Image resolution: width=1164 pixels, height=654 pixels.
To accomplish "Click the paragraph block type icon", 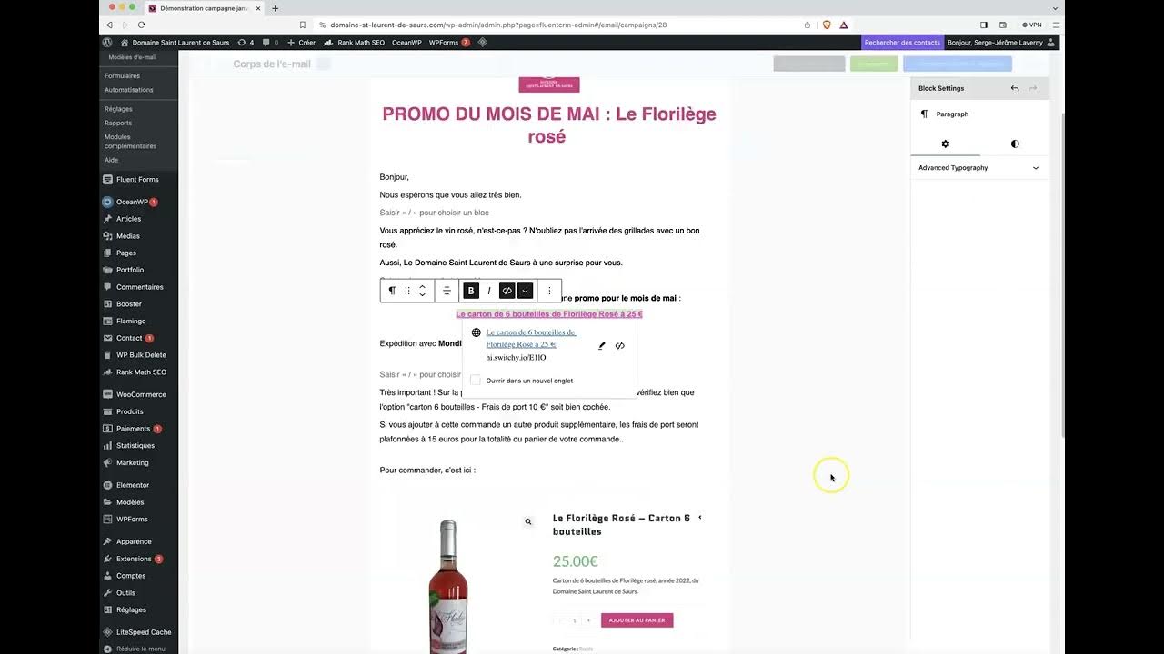I will 392,291.
